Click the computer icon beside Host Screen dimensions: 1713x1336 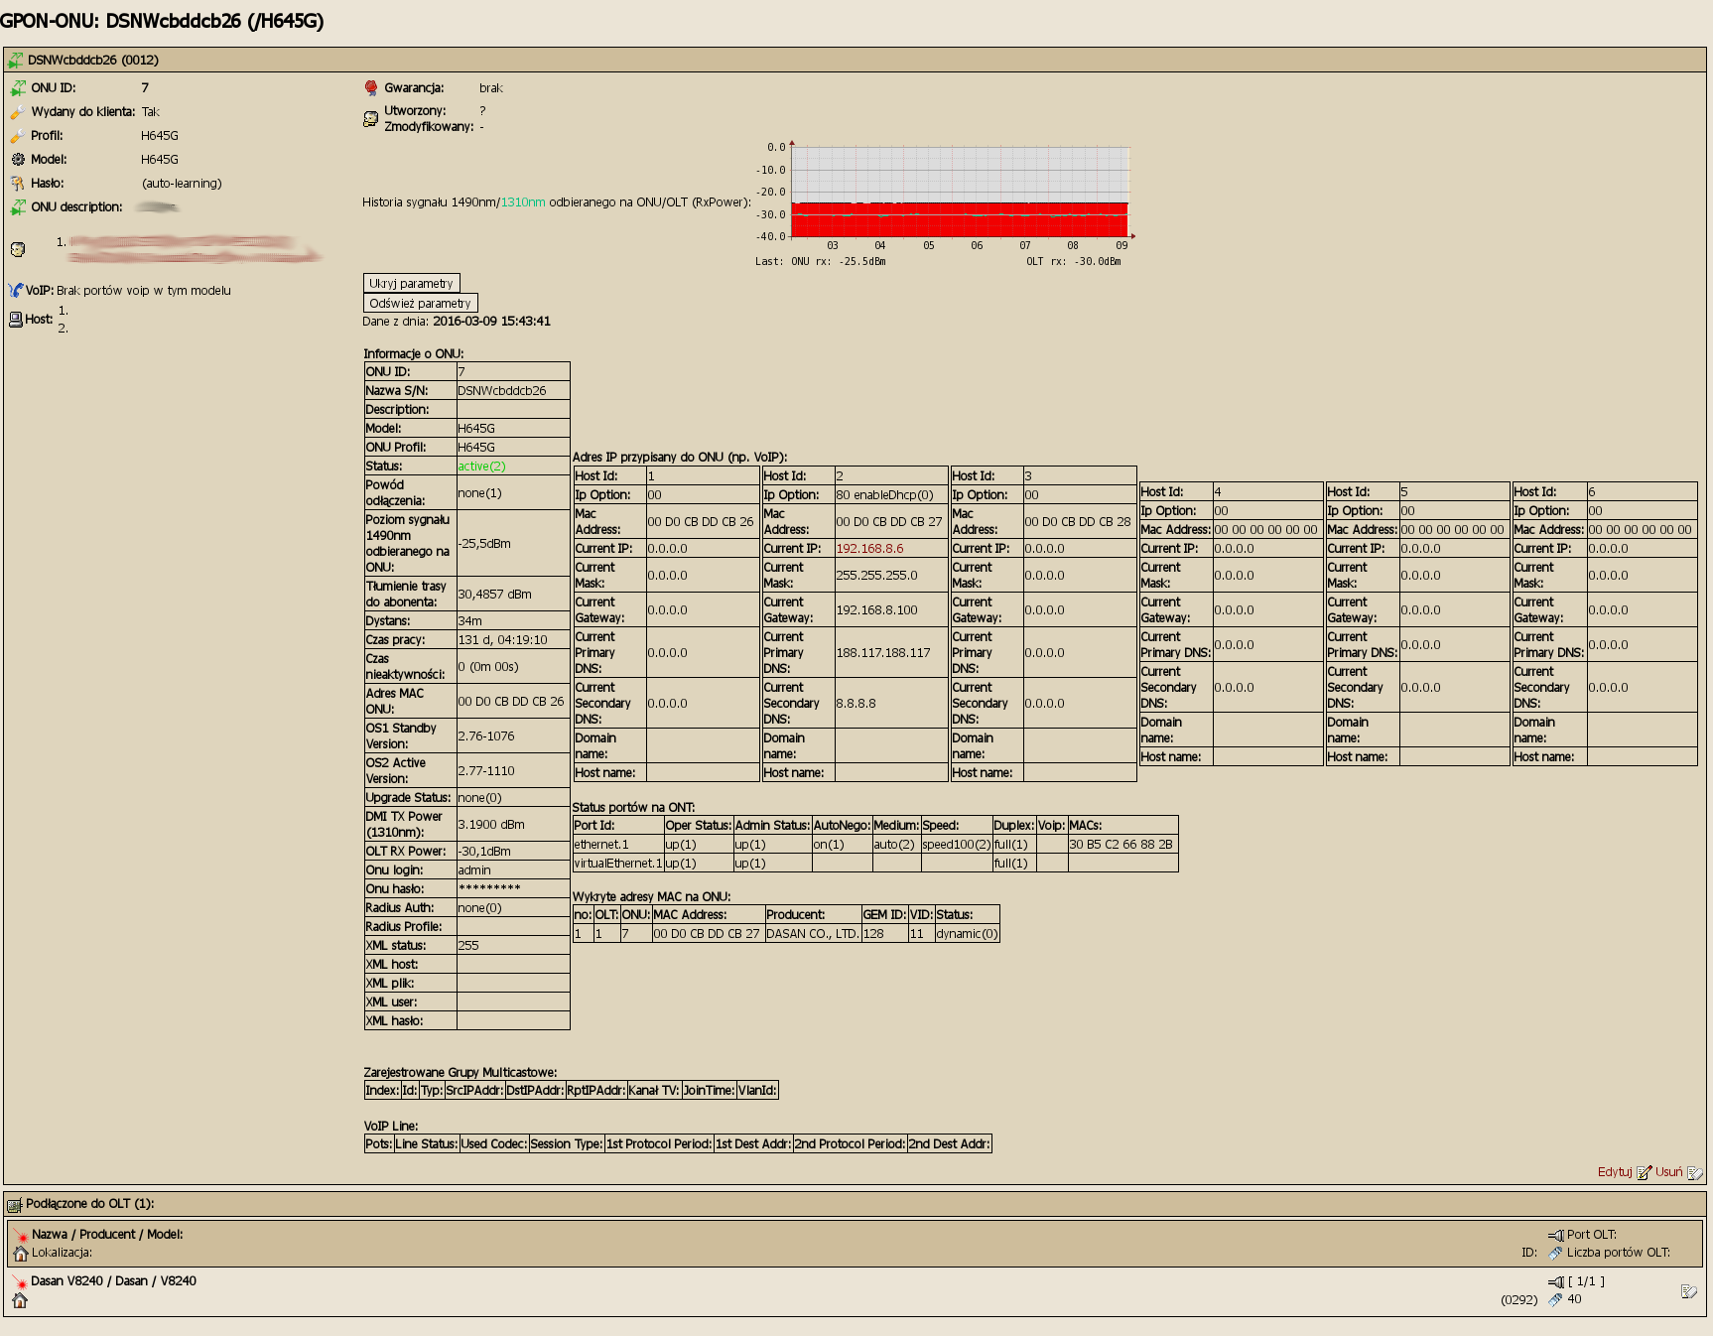(x=16, y=320)
